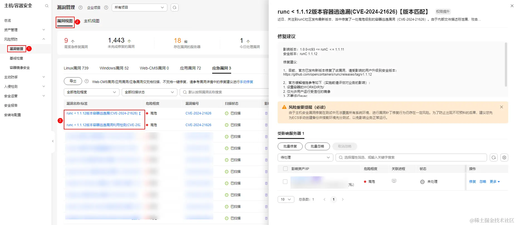Open Web-CMS漏洞 0 tab
This screenshot has width=516, height=225.
click(154, 68)
